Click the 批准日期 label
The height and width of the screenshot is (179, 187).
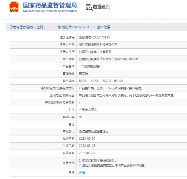(68, 138)
